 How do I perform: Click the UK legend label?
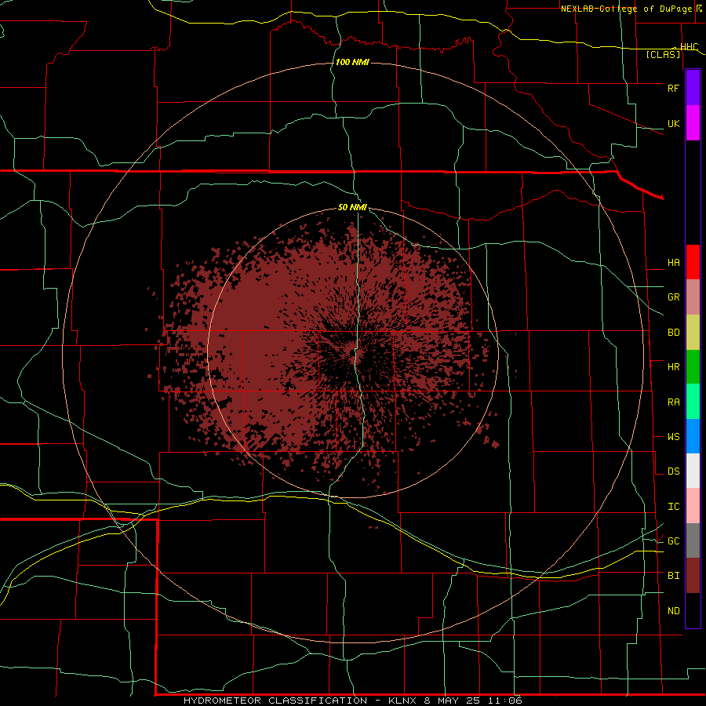(x=673, y=124)
